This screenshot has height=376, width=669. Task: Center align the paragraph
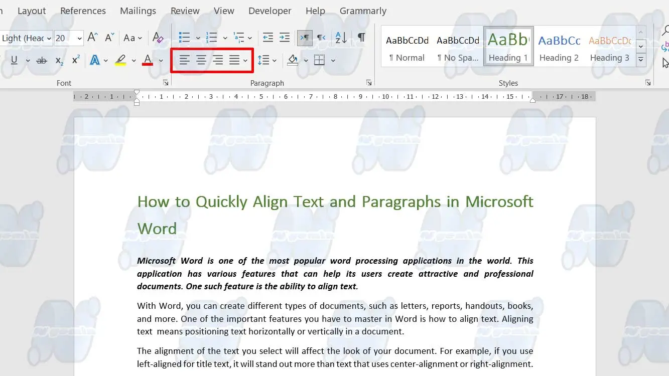[x=201, y=61]
